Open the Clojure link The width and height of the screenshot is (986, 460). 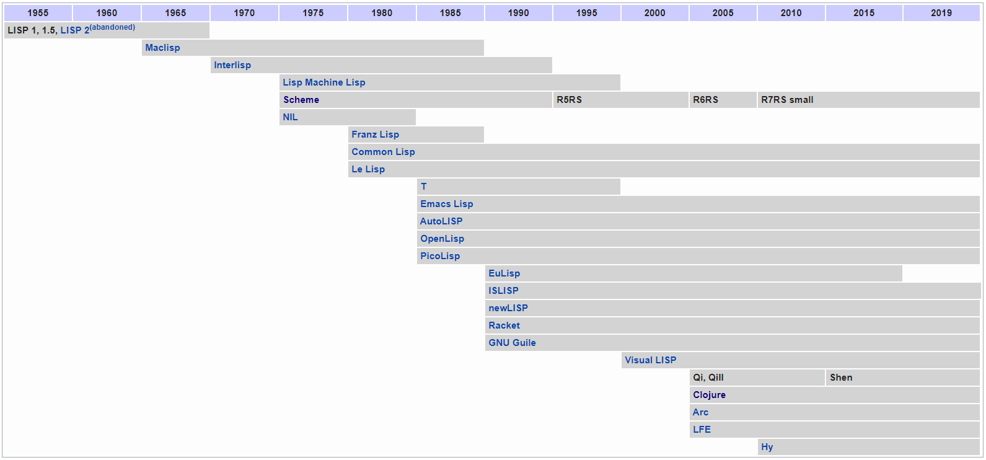(709, 395)
